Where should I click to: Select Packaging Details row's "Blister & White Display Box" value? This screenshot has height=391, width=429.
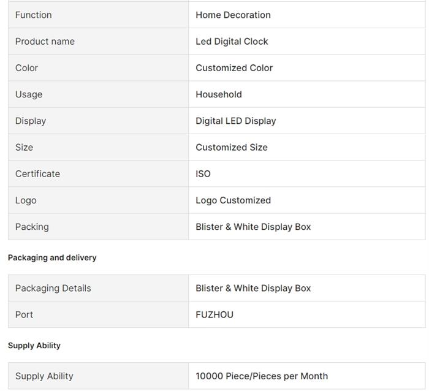253,288
